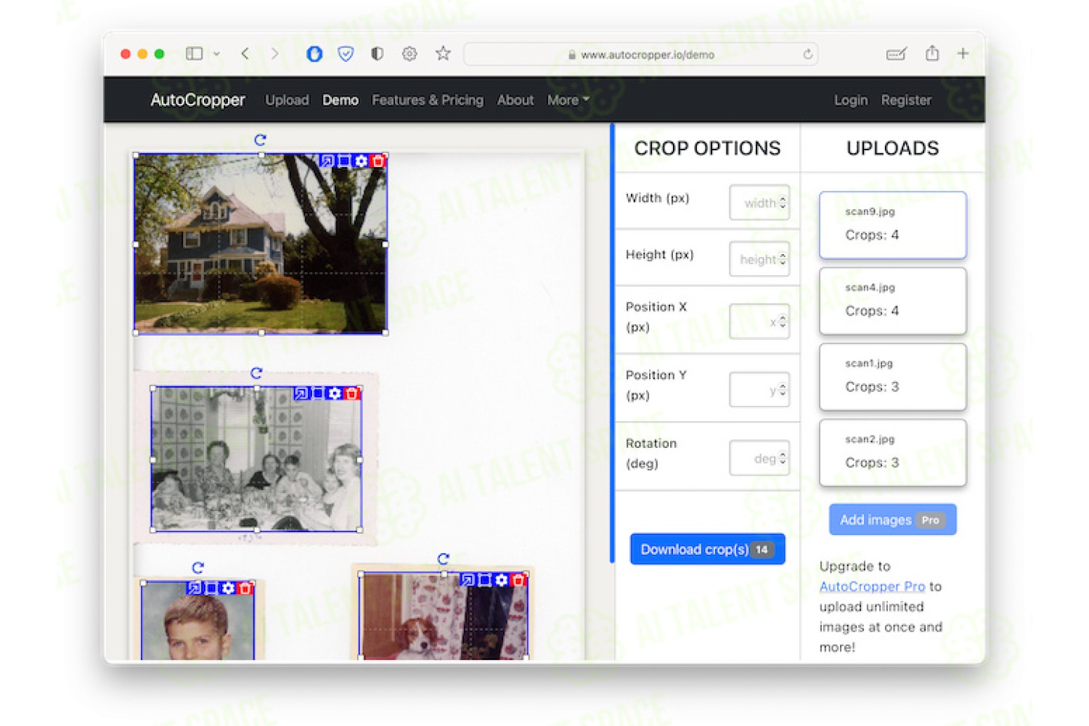This screenshot has width=1089, height=726.
Task: Open gear settings on dog photo crop
Action: [501, 579]
